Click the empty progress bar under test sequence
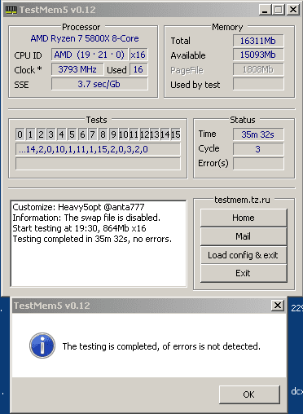This screenshot has width=303, height=414. [98, 164]
